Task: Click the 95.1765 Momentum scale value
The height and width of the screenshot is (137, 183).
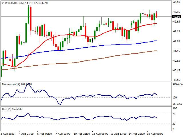Action: pos(177,104)
